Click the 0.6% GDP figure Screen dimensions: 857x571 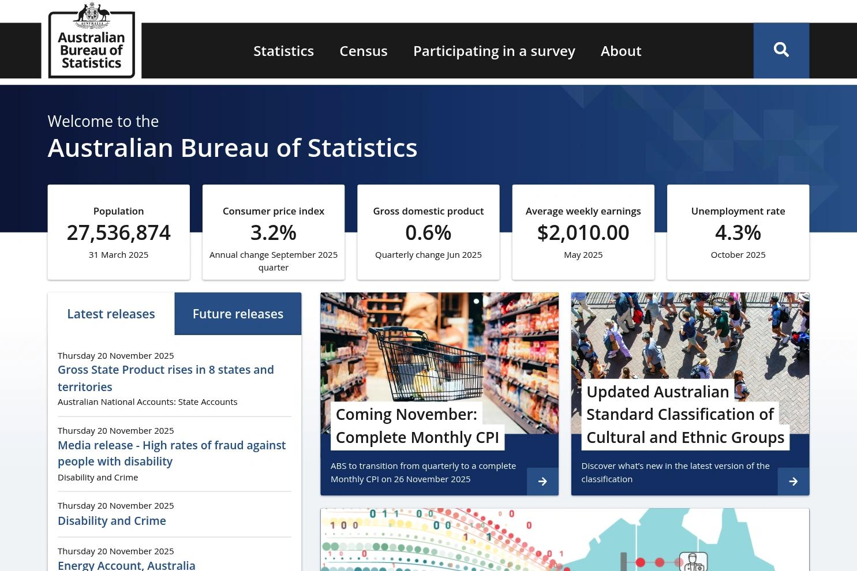pyautogui.click(x=428, y=233)
